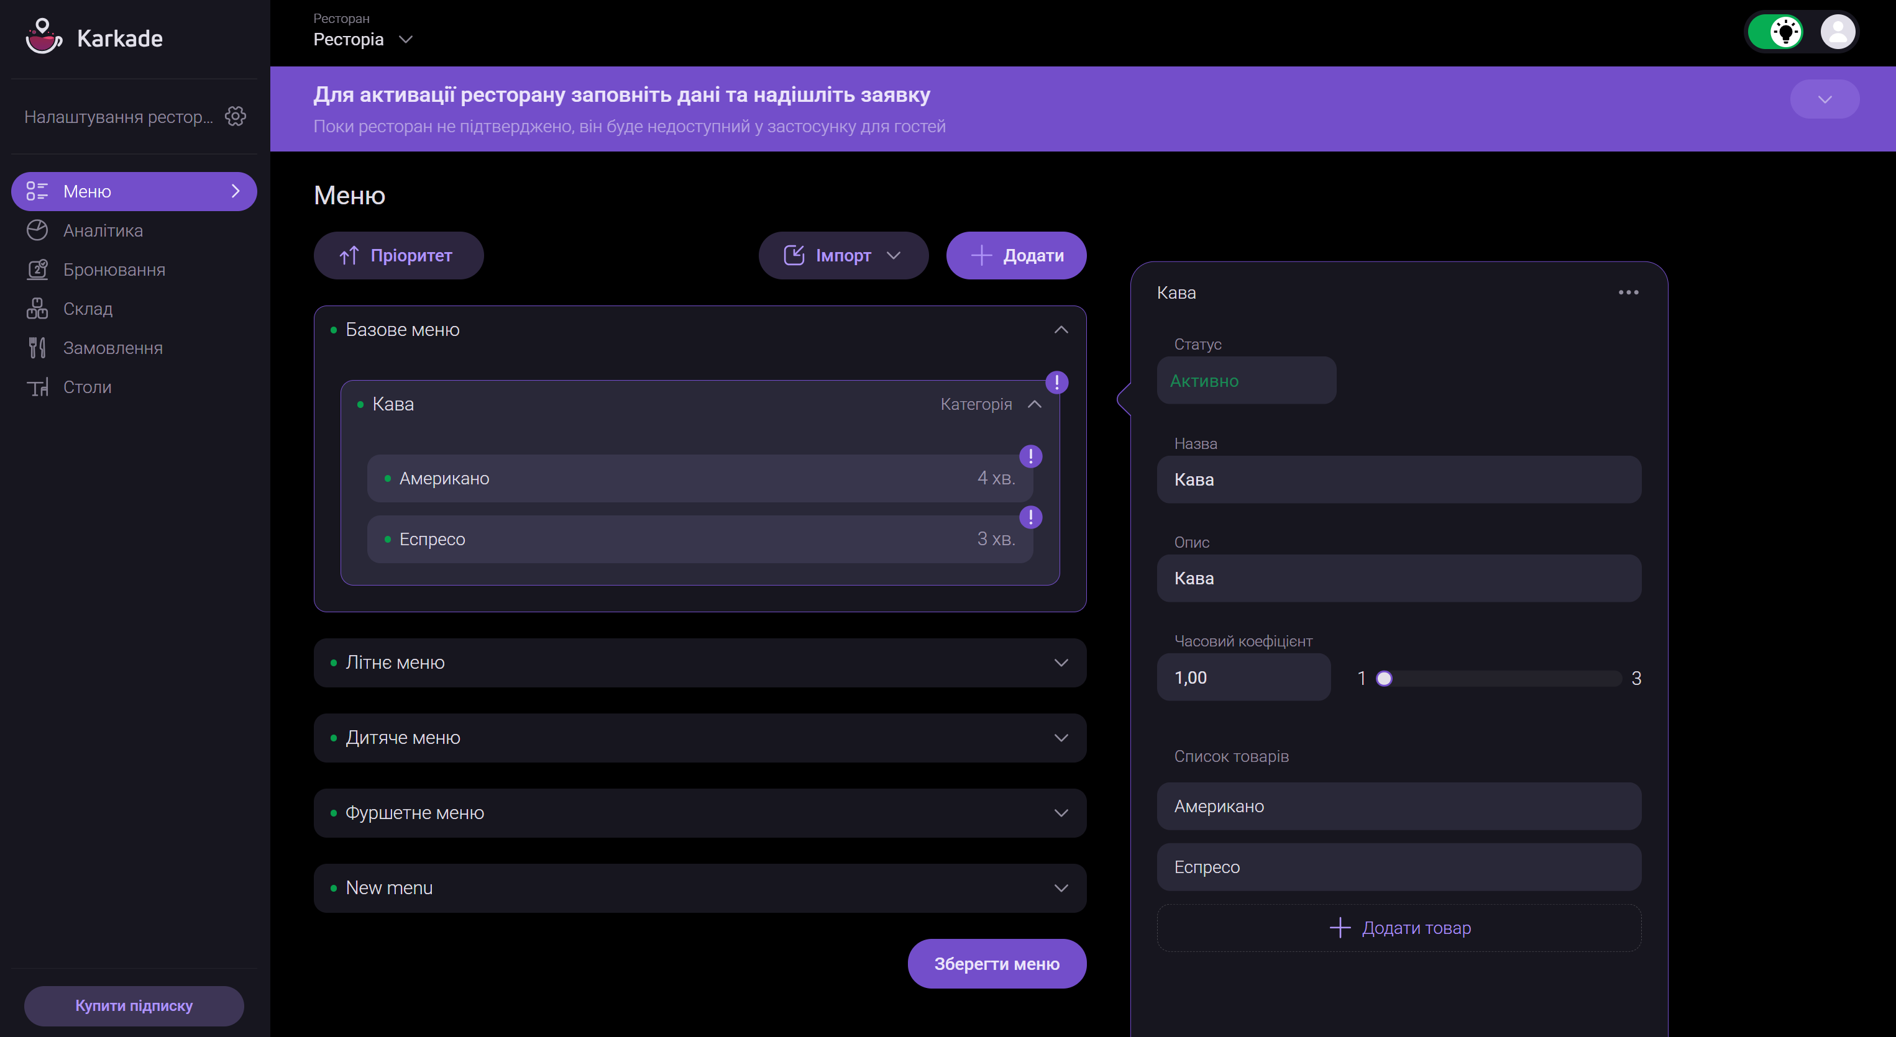Click the 3 хв. time on Еспресо
The width and height of the screenshot is (1896, 1037).
click(x=996, y=539)
